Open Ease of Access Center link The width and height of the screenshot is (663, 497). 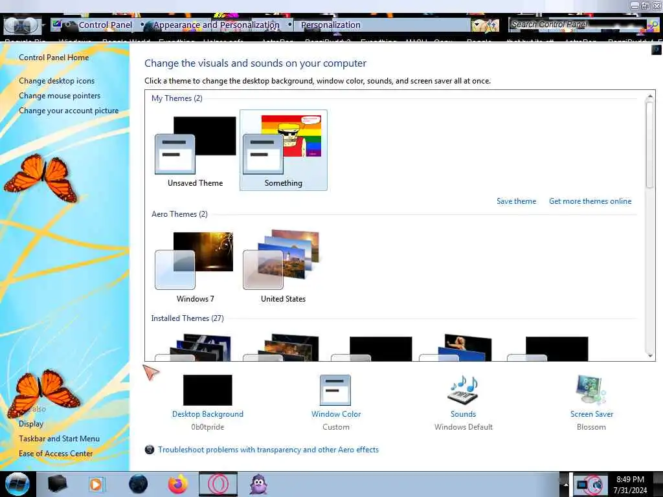click(x=56, y=454)
